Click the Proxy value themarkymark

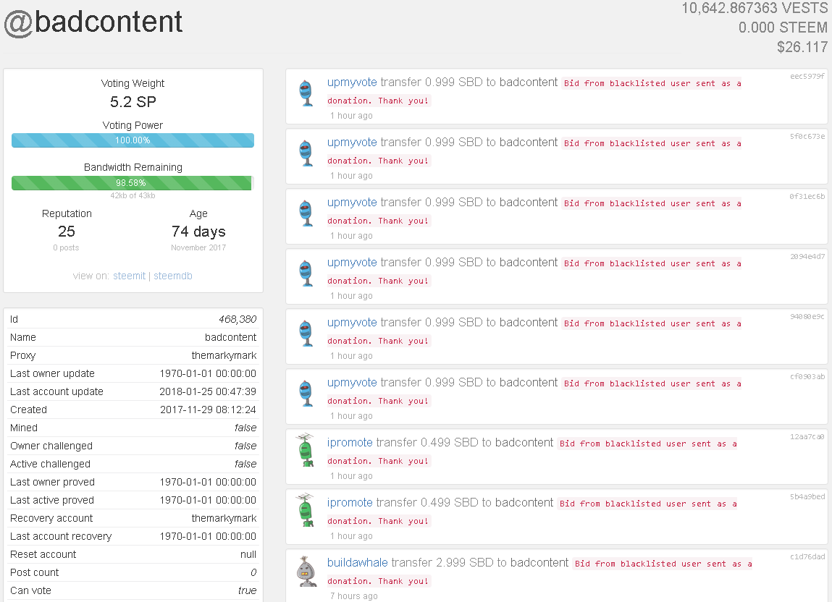[224, 355]
